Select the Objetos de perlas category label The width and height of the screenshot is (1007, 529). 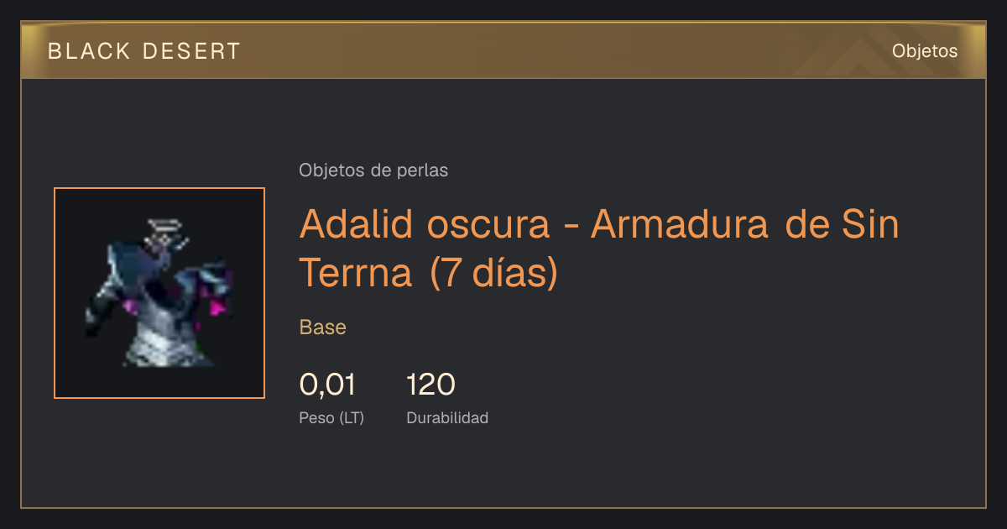tap(373, 170)
